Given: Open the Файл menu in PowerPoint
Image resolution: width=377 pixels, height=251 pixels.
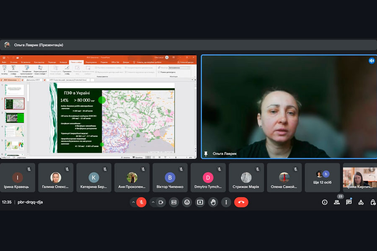Looking at the screenshot, I should (4, 62).
